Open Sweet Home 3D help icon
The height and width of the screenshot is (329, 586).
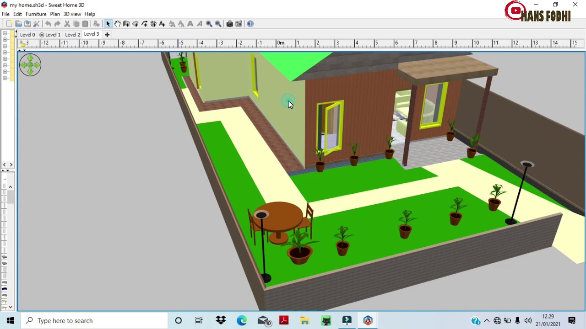tap(250, 24)
